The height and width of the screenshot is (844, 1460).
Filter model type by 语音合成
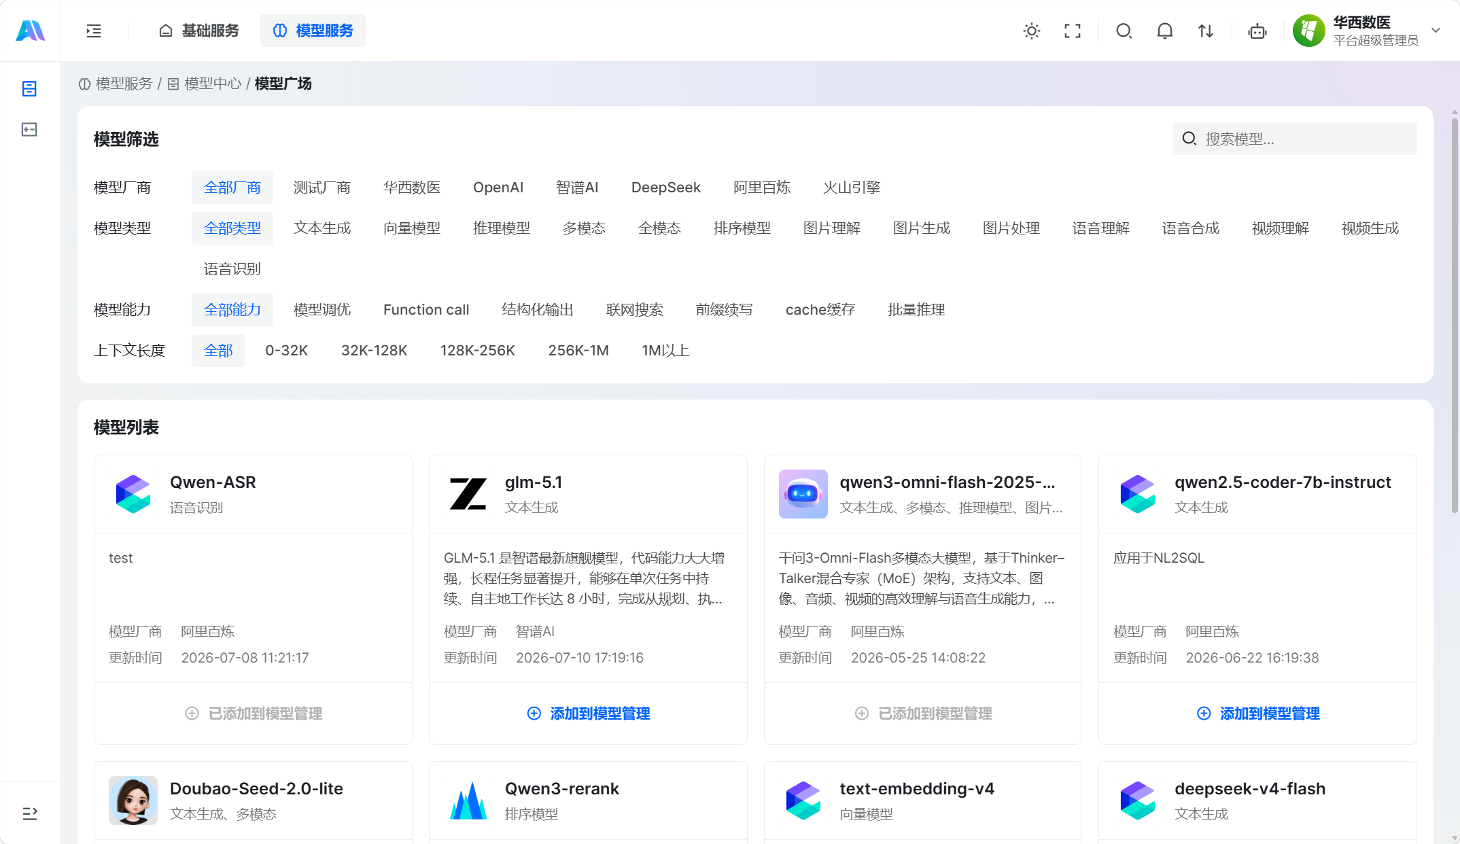(x=1191, y=228)
